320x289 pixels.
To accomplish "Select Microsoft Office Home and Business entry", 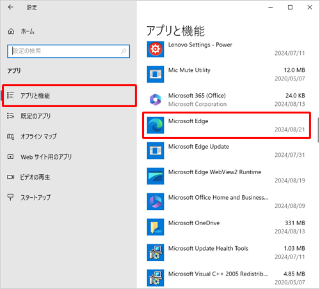I will [226, 202].
